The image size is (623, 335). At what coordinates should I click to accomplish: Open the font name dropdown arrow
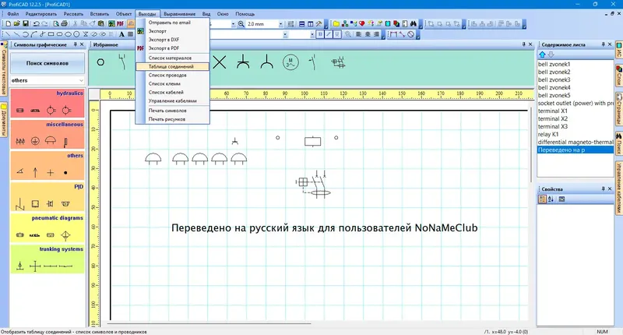pos(285,34)
